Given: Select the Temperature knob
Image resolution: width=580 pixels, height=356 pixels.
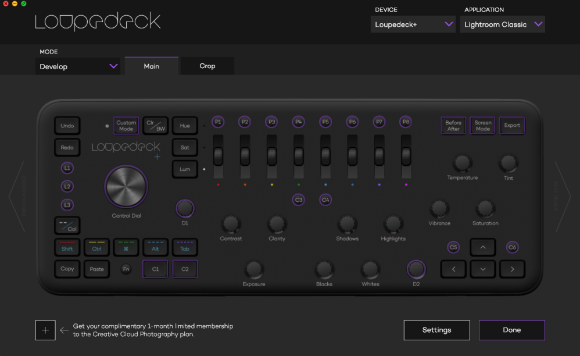Looking at the screenshot, I should tap(463, 163).
